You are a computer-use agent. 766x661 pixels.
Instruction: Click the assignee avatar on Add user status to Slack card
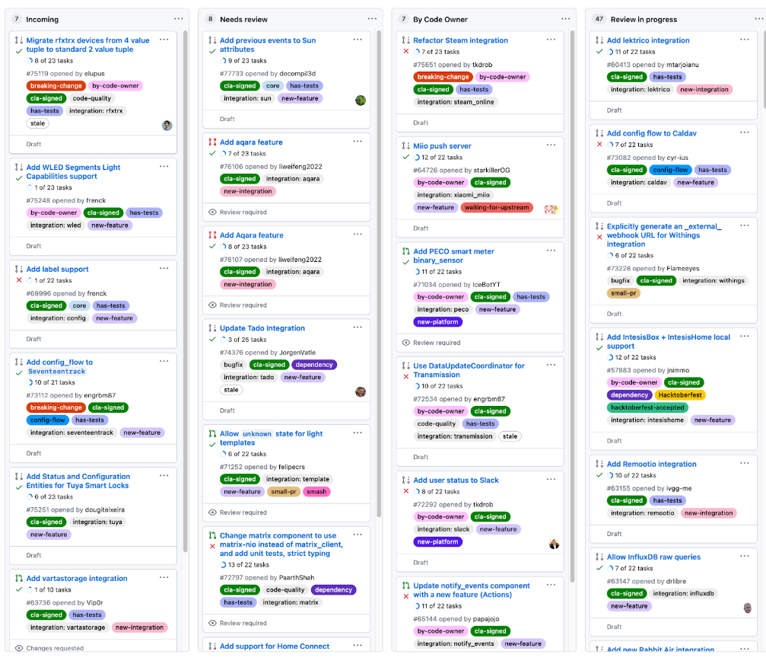(x=554, y=544)
